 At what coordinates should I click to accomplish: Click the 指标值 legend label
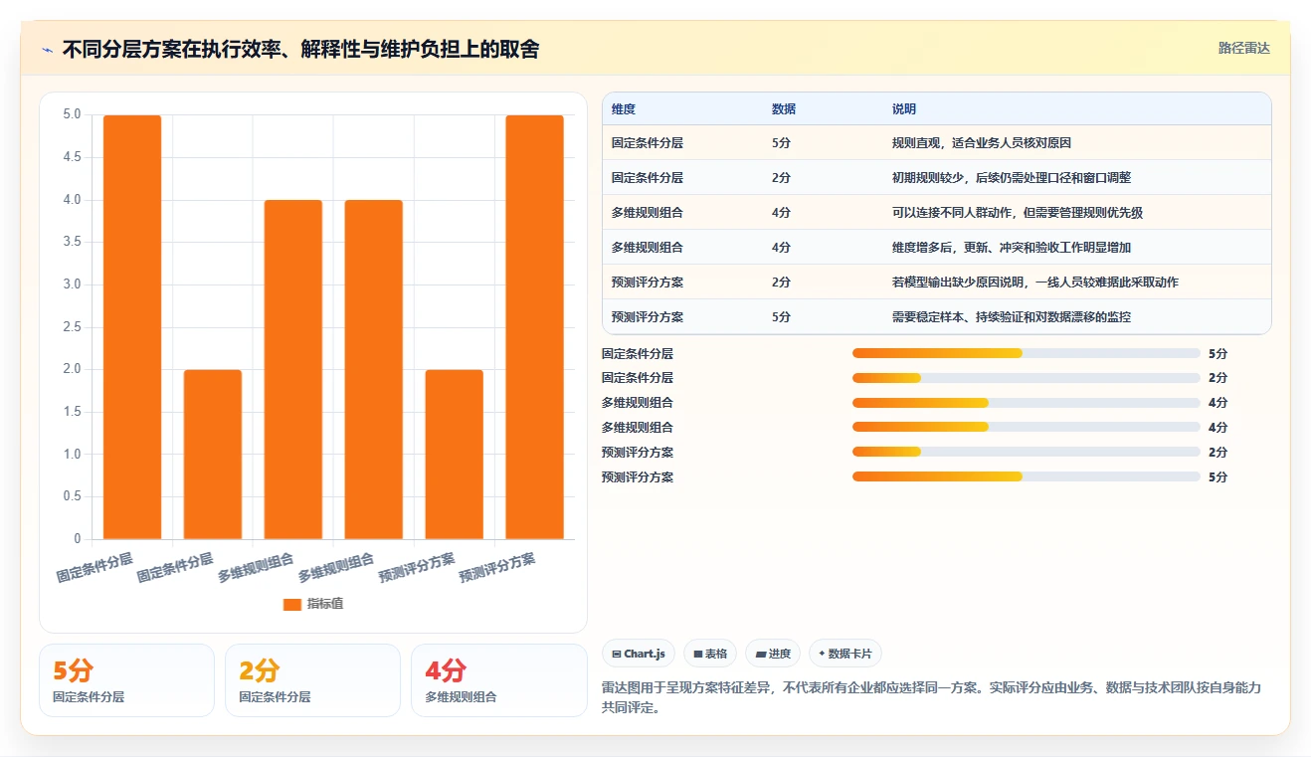pos(325,604)
